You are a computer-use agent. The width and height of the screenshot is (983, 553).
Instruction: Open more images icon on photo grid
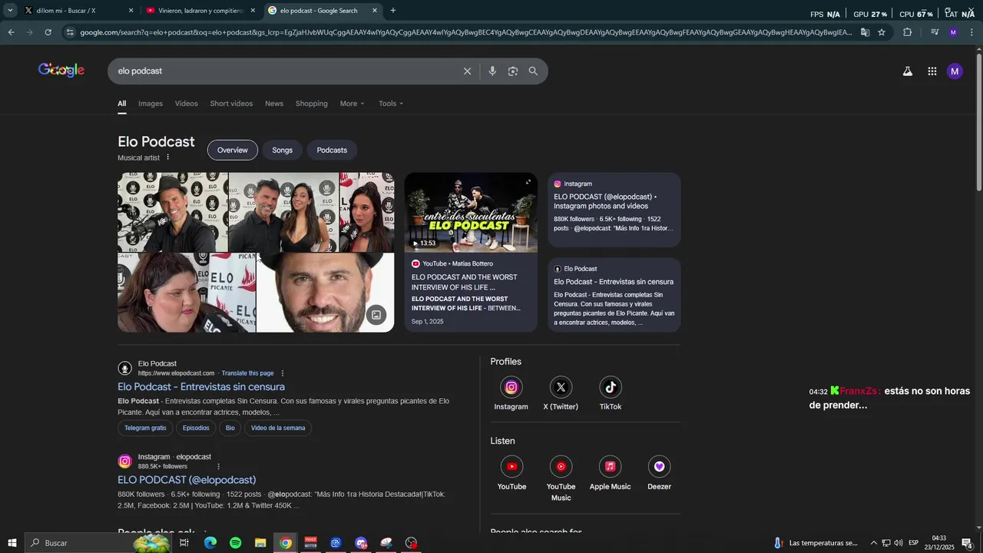point(376,315)
